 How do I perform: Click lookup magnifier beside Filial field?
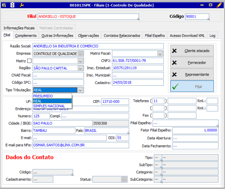[138, 19]
